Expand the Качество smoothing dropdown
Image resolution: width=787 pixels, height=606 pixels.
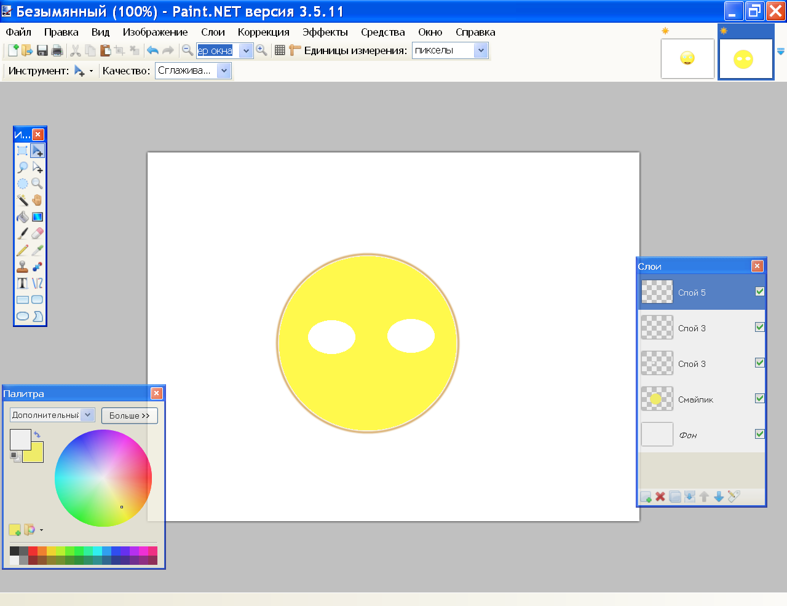point(224,71)
